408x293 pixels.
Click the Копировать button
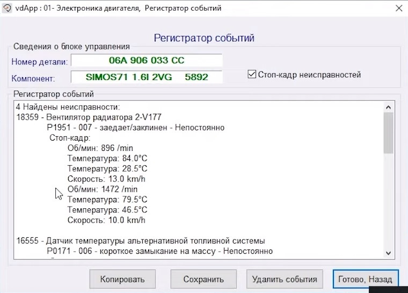coord(122,279)
